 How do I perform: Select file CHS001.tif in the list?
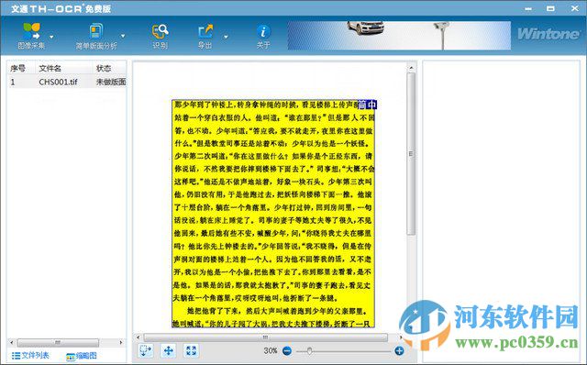(58, 82)
